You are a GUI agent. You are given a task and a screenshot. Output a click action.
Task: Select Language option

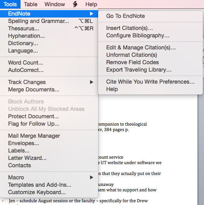coord(49,51)
